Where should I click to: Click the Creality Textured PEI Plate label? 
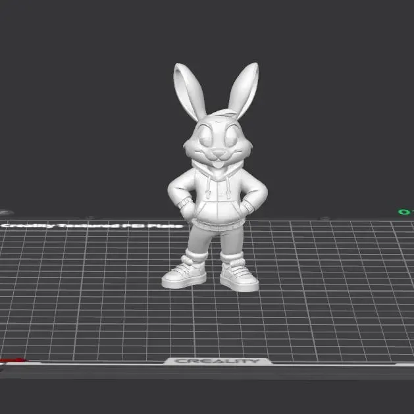click(x=91, y=226)
